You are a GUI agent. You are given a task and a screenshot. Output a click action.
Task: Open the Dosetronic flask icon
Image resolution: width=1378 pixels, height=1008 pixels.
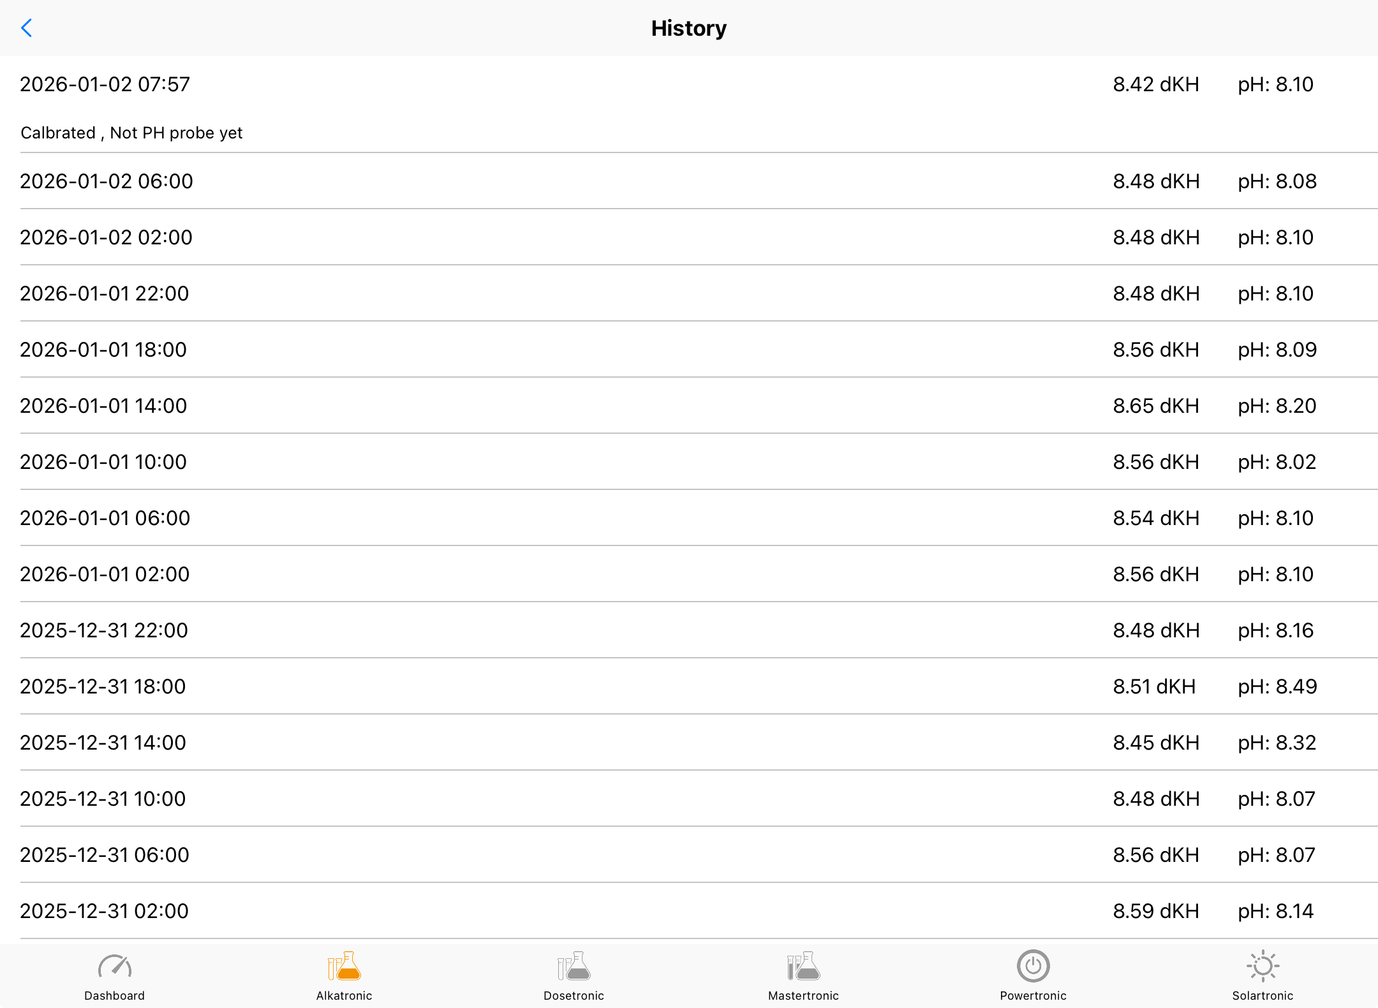(574, 967)
